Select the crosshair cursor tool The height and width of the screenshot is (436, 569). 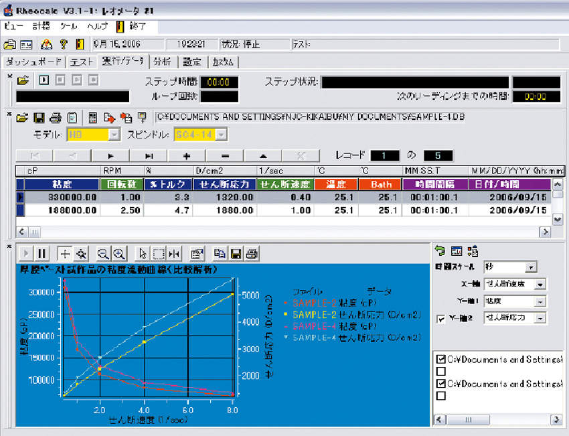point(64,253)
